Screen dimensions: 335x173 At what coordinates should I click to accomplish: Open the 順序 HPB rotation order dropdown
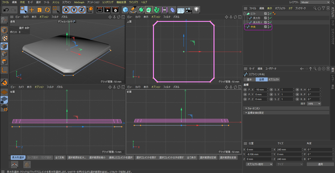[x=314, y=104]
